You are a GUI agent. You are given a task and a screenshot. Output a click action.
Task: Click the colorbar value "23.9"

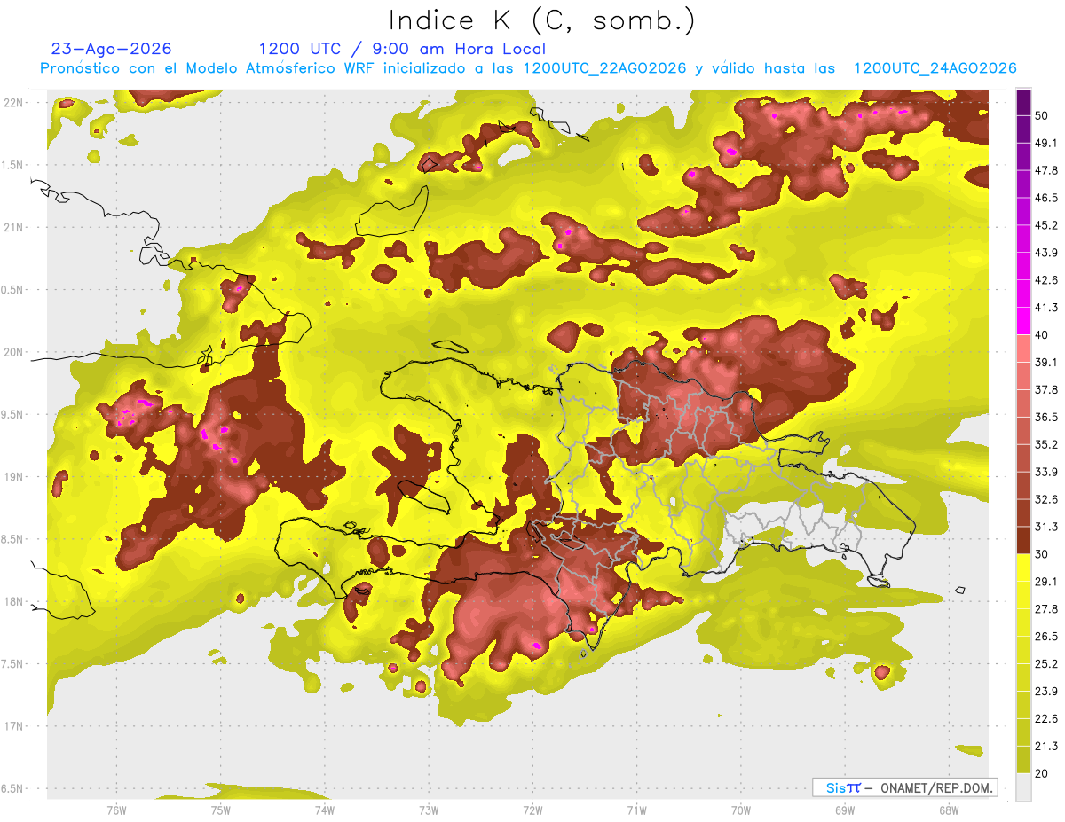pyautogui.click(x=1046, y=691)
